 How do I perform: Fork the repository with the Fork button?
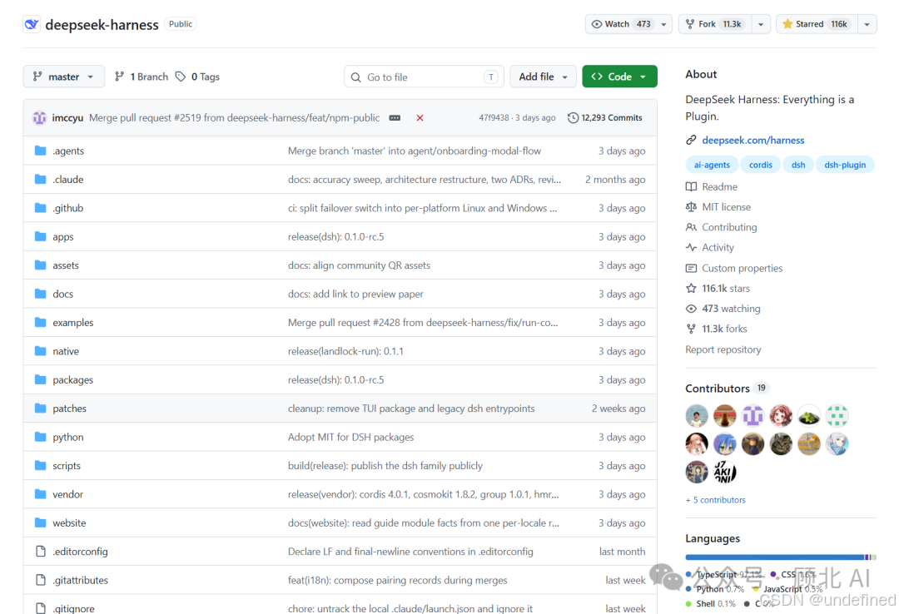[714, 24]
